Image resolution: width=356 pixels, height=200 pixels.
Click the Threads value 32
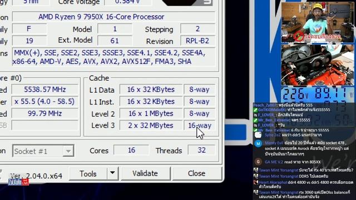click(201, 150)
